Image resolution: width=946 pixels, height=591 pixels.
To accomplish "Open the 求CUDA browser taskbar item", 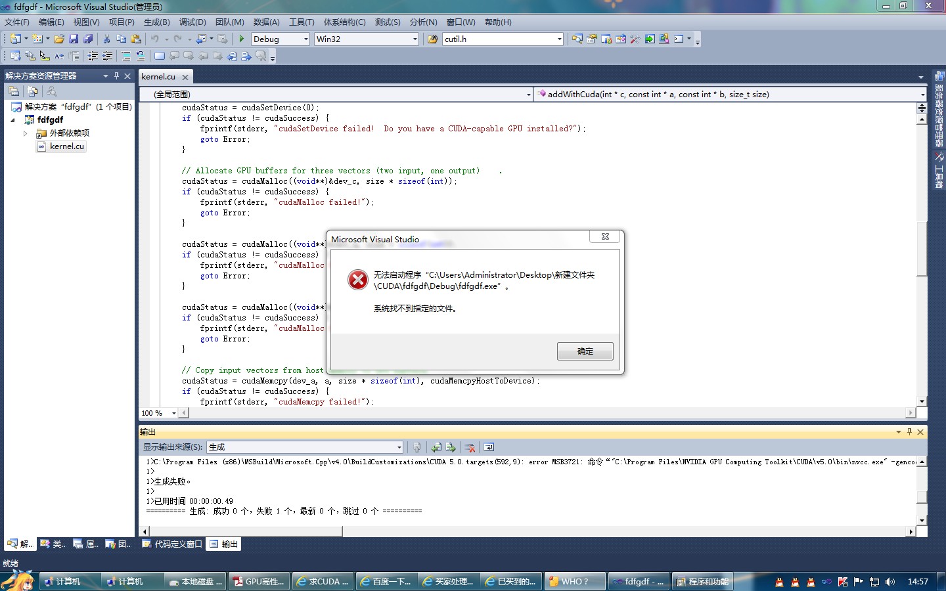I will tap(323, 582).
